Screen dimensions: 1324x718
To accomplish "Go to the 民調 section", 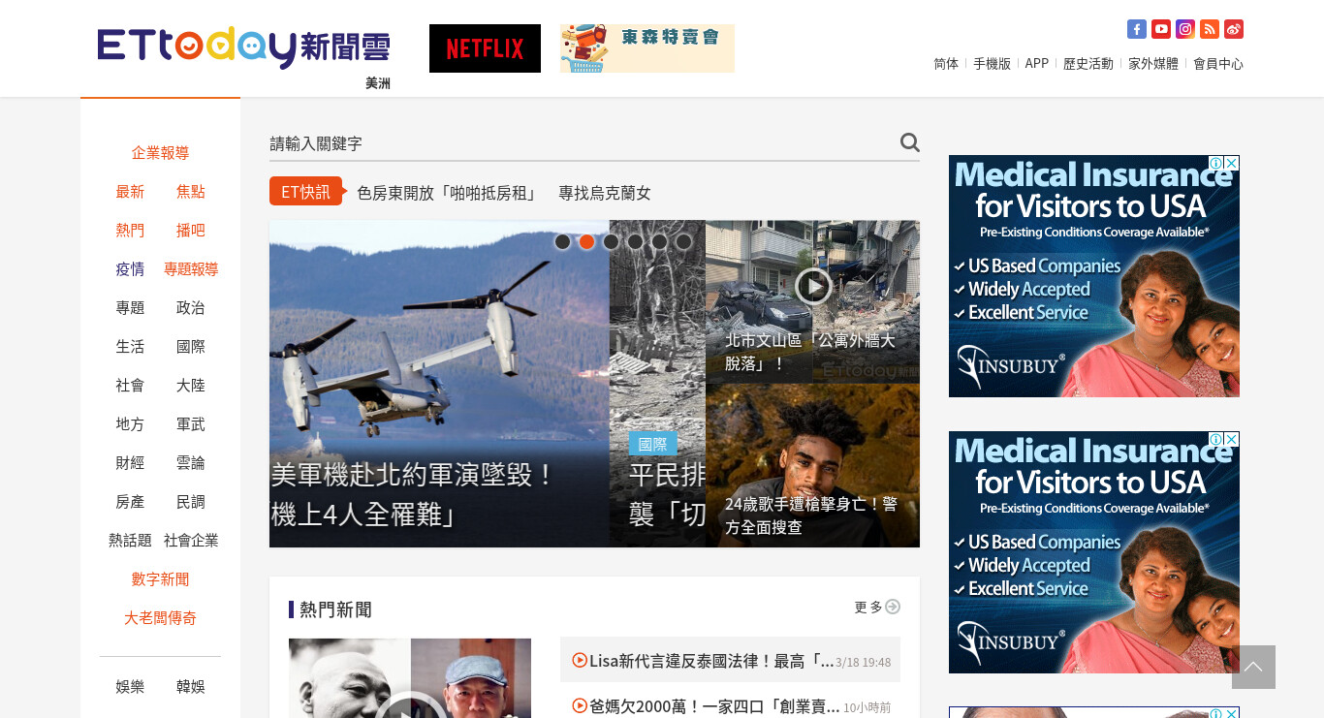I will pos(191,501).
